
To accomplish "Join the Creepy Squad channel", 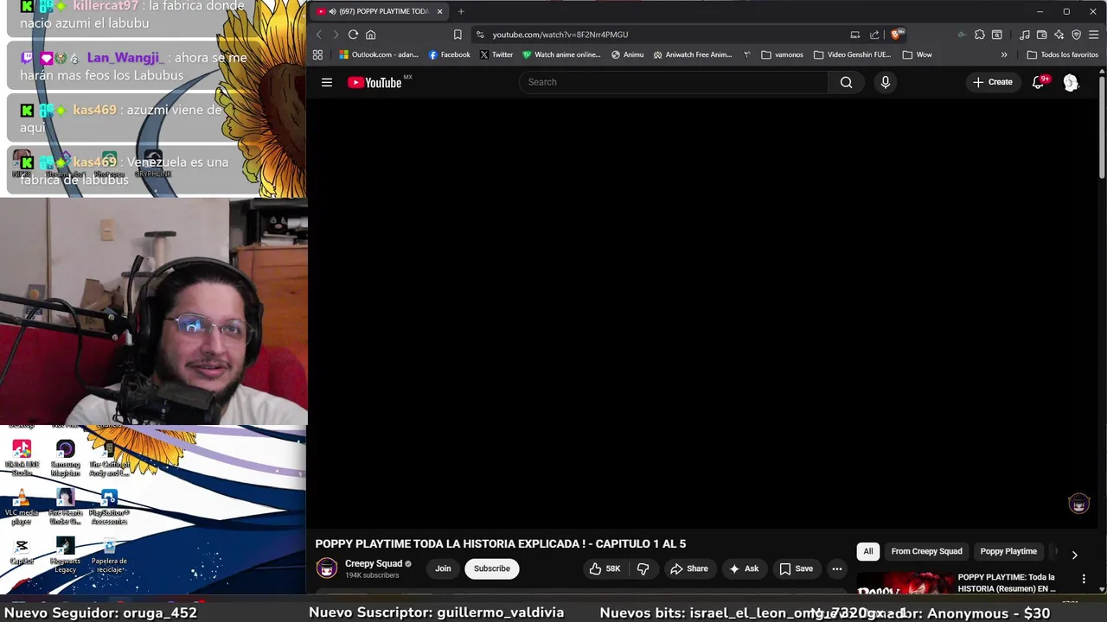I will pos(443,568).
